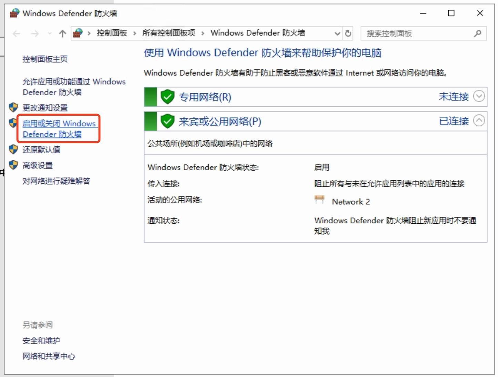Expand the chevron after 控制面板 breadcrumb
Screen dimensions: 498x377
tap(135, 33)
